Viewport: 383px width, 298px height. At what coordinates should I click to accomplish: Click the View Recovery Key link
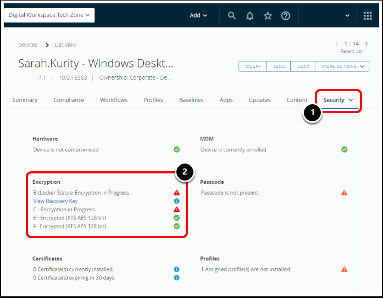pos(55,201)
